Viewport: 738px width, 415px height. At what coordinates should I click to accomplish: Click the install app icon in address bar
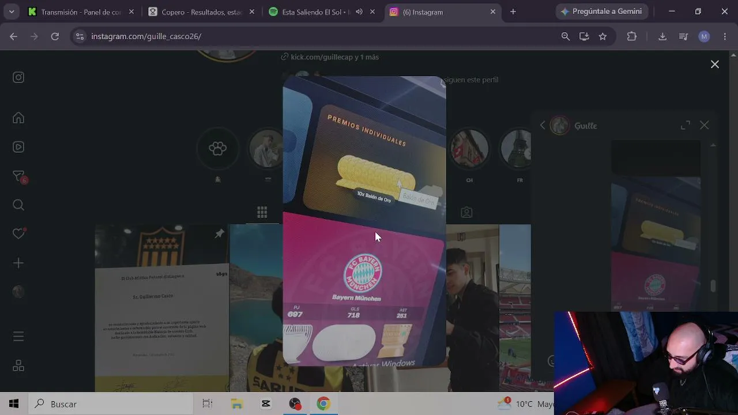pos(584,36)
